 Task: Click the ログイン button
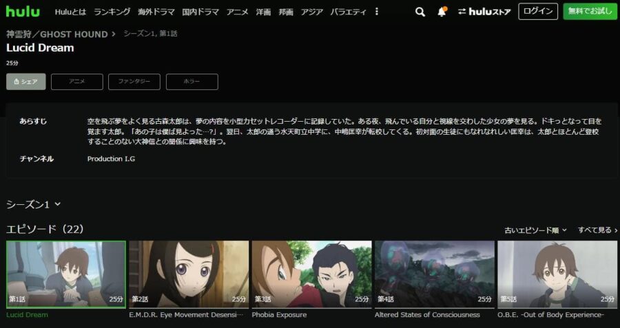[538, 12]
